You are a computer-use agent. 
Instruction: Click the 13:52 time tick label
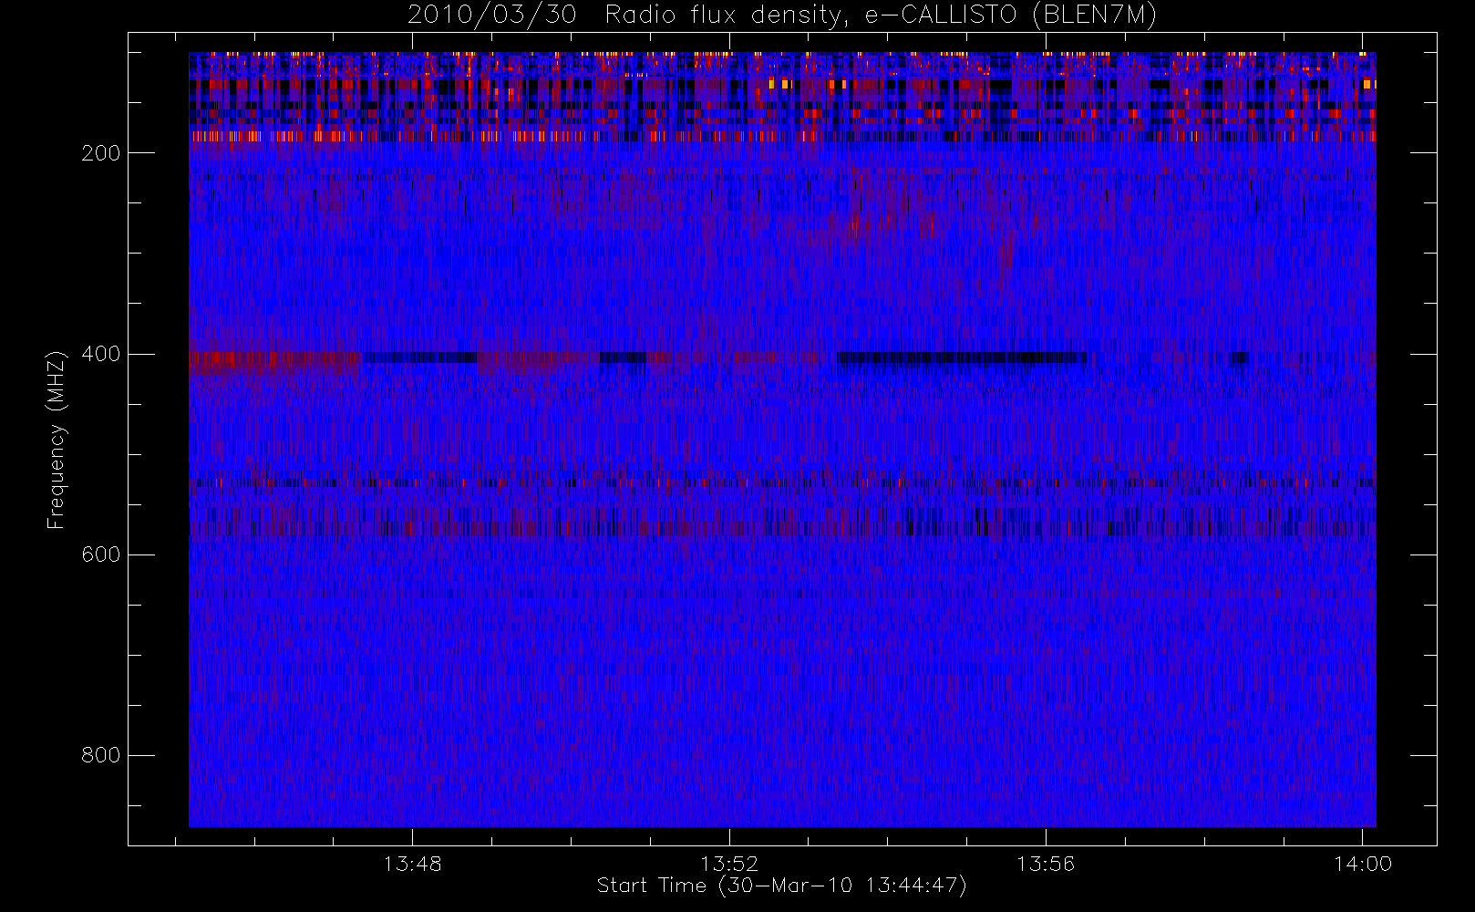[729, 864]
